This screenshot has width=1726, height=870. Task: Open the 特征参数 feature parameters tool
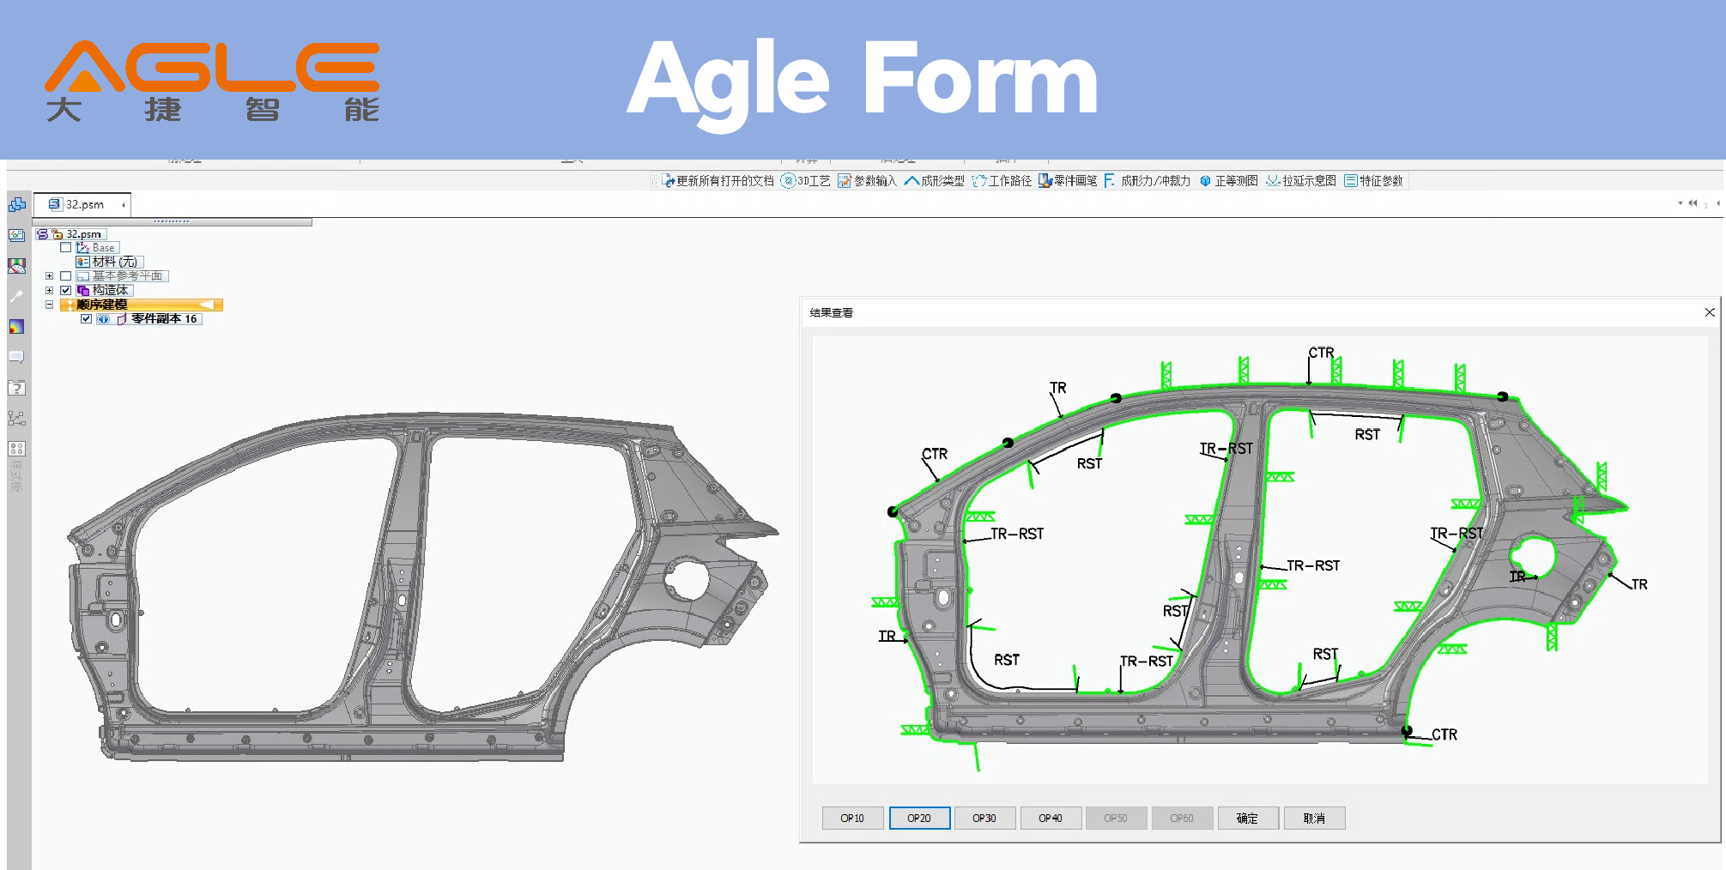1373,181
